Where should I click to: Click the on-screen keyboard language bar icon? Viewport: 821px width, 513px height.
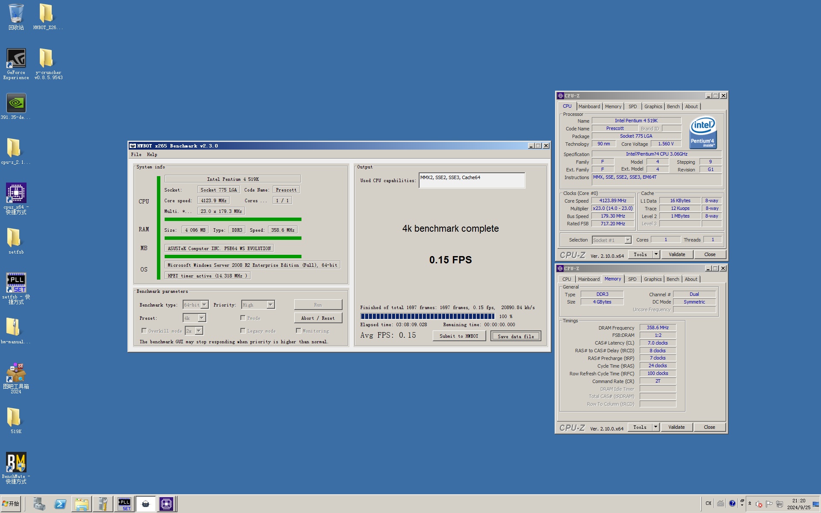tap(721, 504)
